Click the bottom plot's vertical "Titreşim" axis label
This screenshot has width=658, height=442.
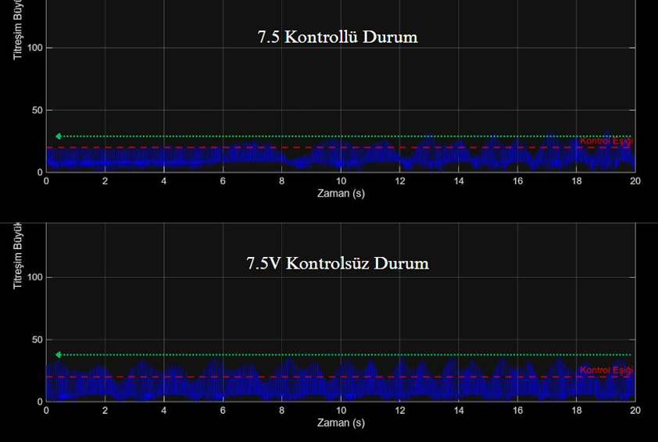[x=17, y=258]
